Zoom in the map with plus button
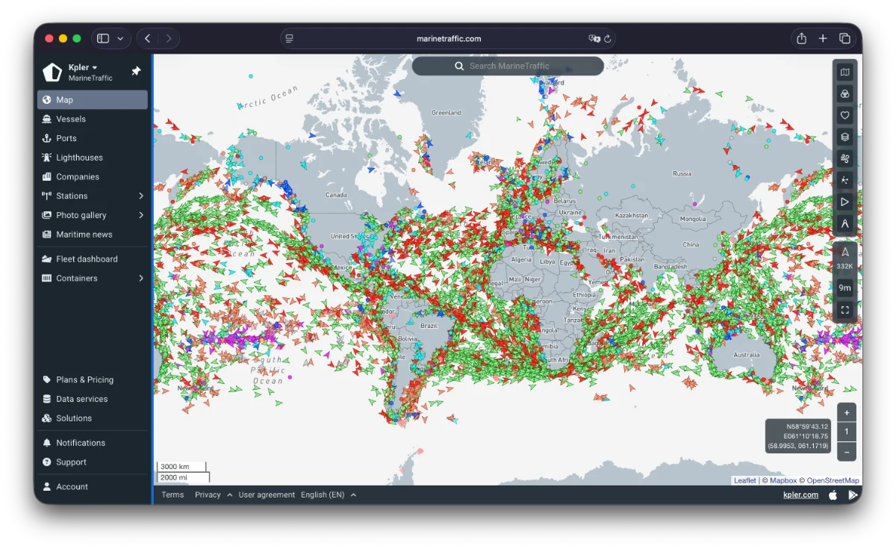The image size is (896, 549). [x=846, y=413]
